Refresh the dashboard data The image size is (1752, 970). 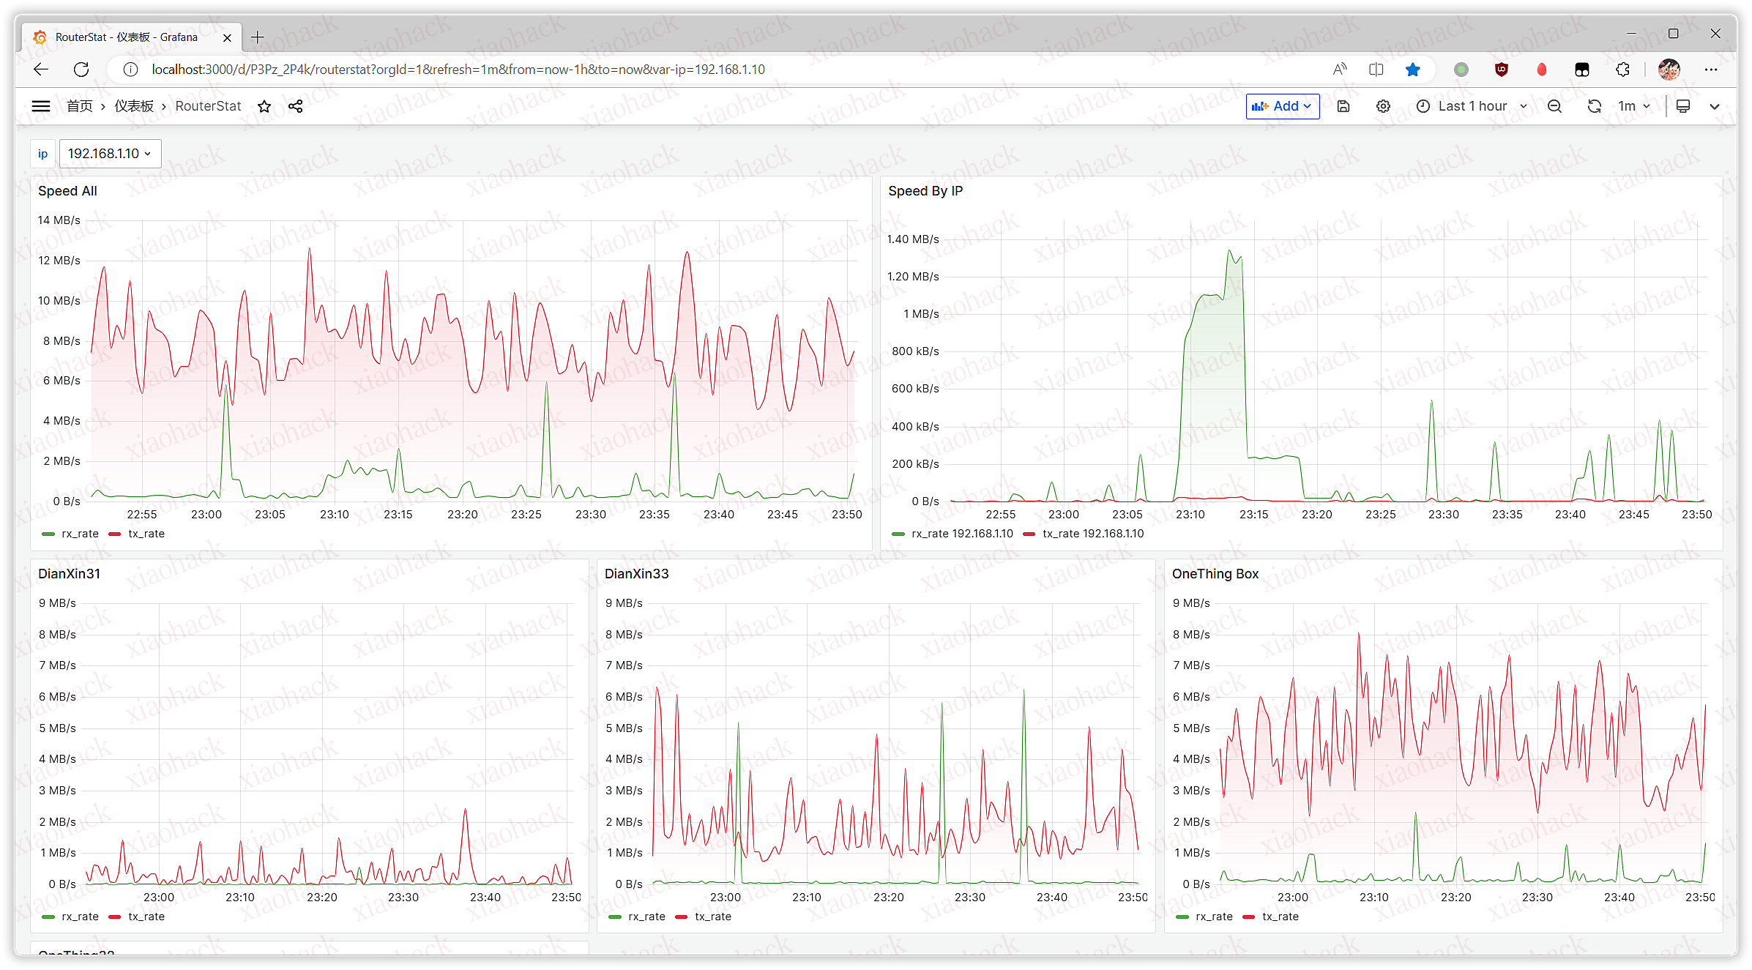(1594, 106)
